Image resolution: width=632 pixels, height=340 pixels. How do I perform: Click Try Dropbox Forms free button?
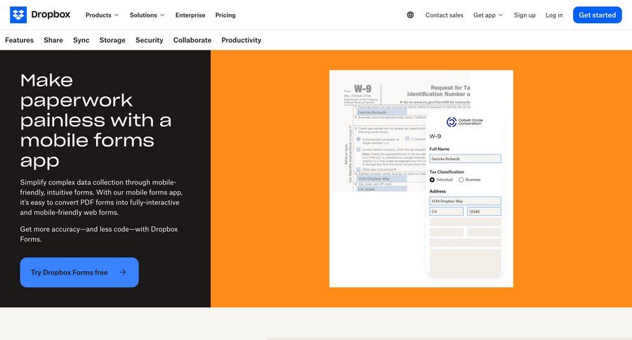(79, 273)
